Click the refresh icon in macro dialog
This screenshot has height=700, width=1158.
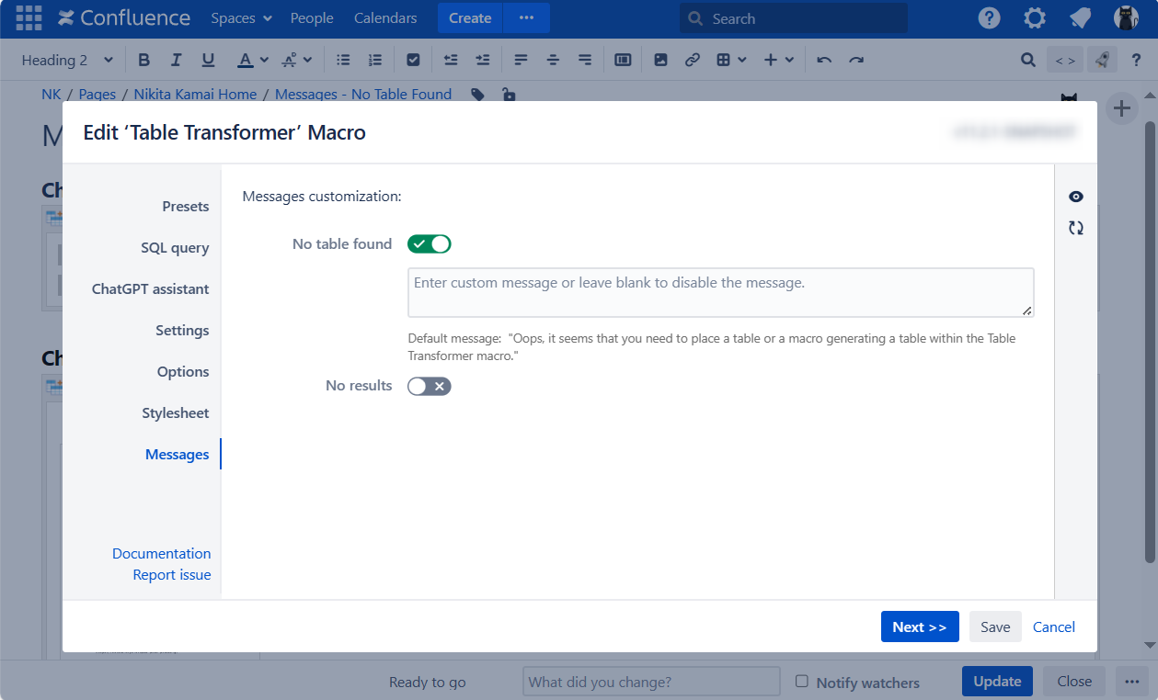tap(1075, 228)
